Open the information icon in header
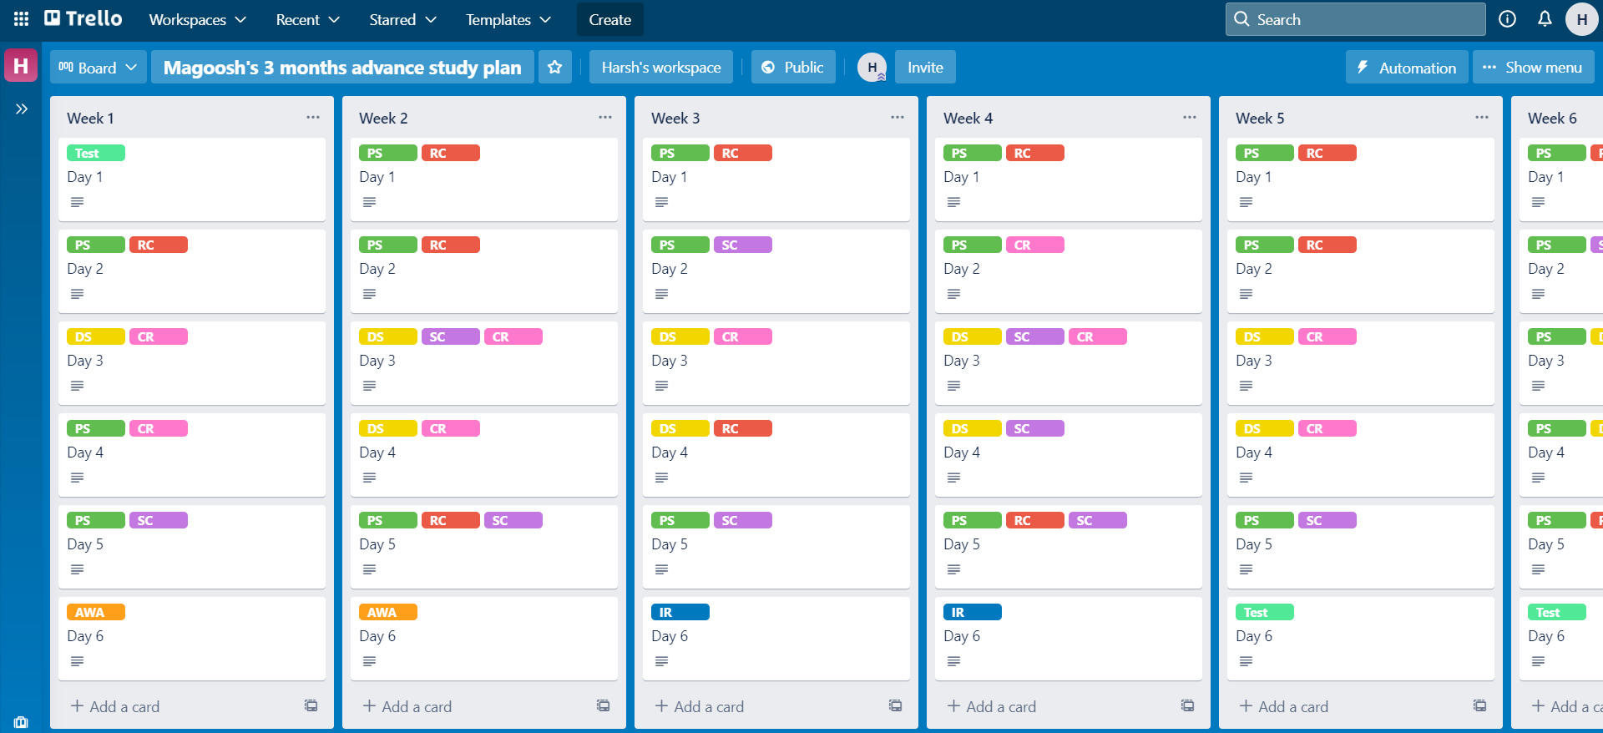 tap(1507, 19)
